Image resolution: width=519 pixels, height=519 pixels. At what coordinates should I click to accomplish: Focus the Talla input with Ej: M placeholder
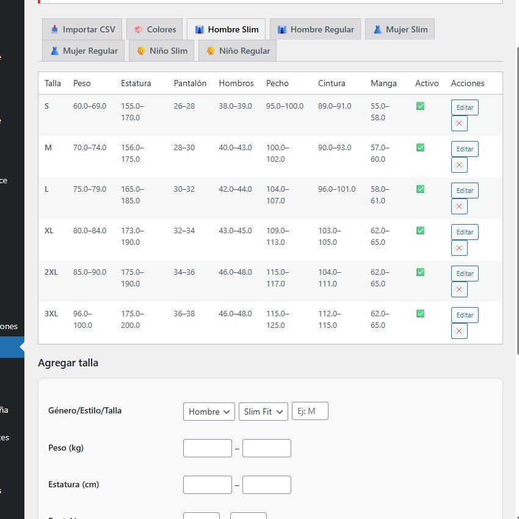310,411
